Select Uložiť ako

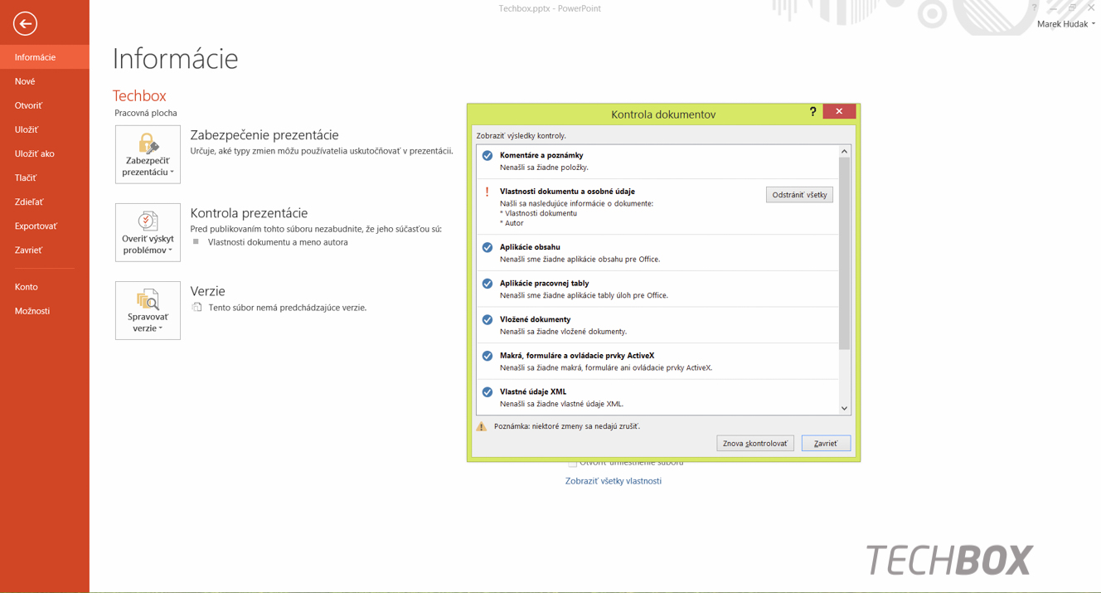(x=45, y=153)
